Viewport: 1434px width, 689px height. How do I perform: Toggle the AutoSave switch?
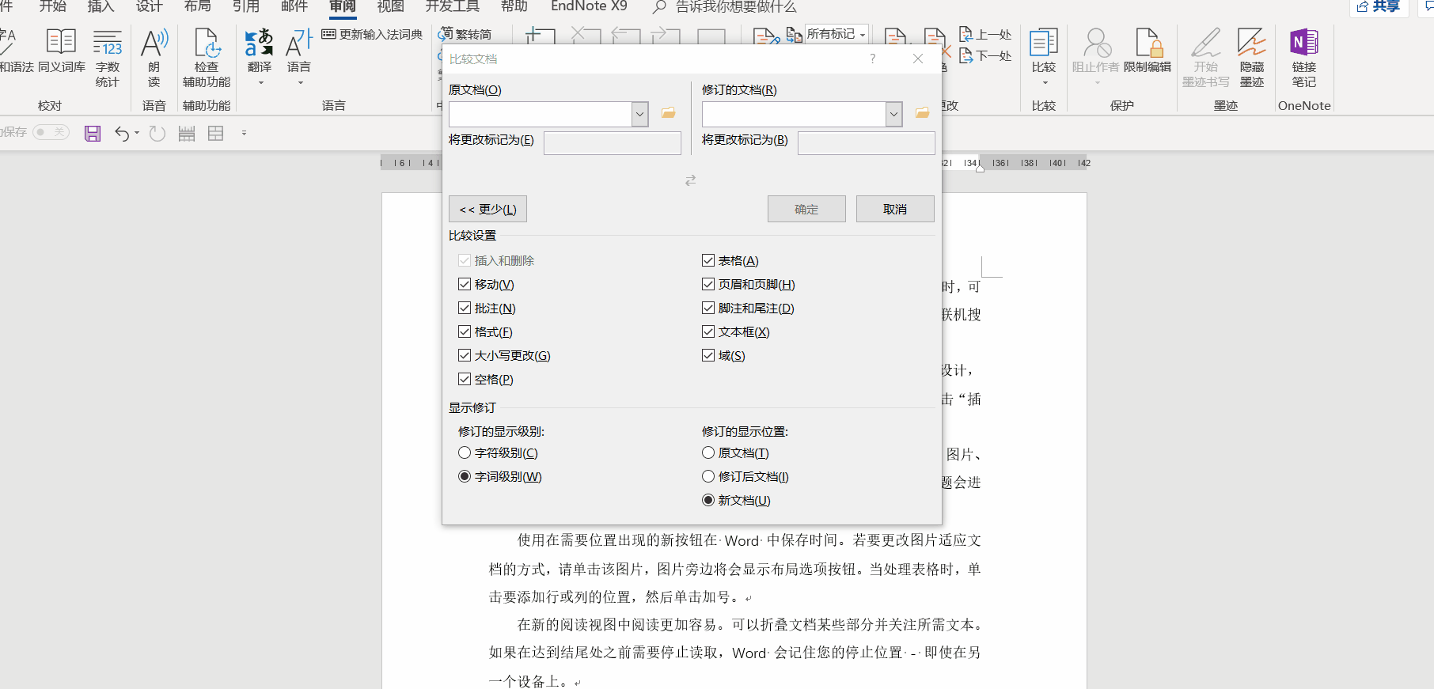51,132
